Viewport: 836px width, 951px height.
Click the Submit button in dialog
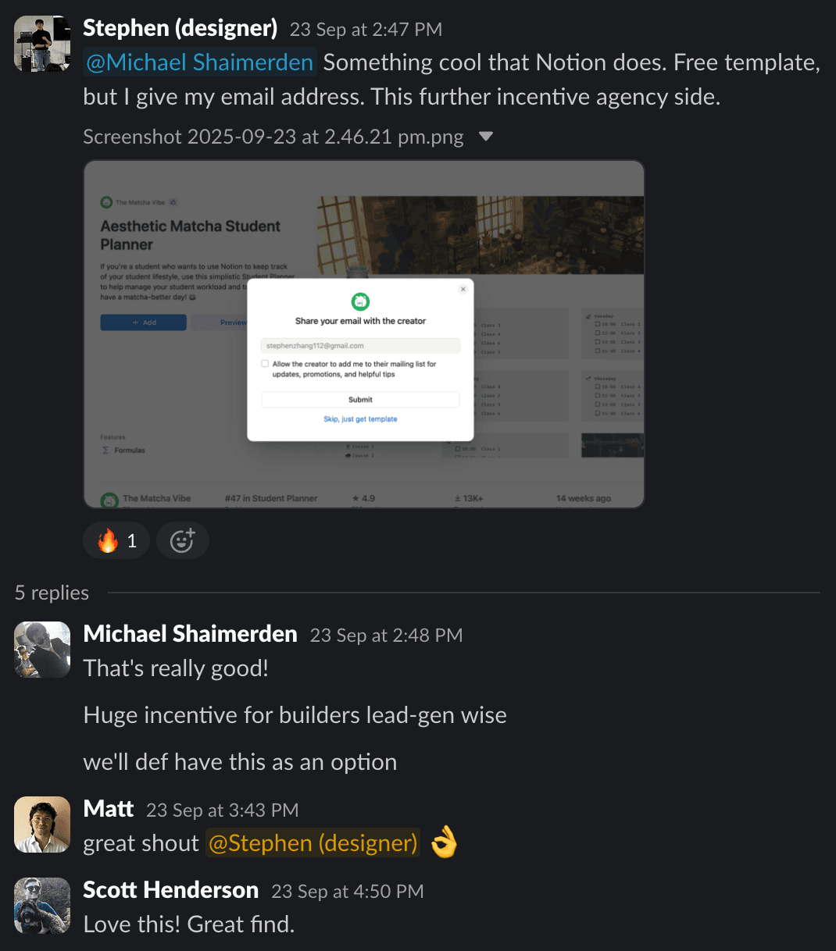pyautogui.click(x=360, y=399)
